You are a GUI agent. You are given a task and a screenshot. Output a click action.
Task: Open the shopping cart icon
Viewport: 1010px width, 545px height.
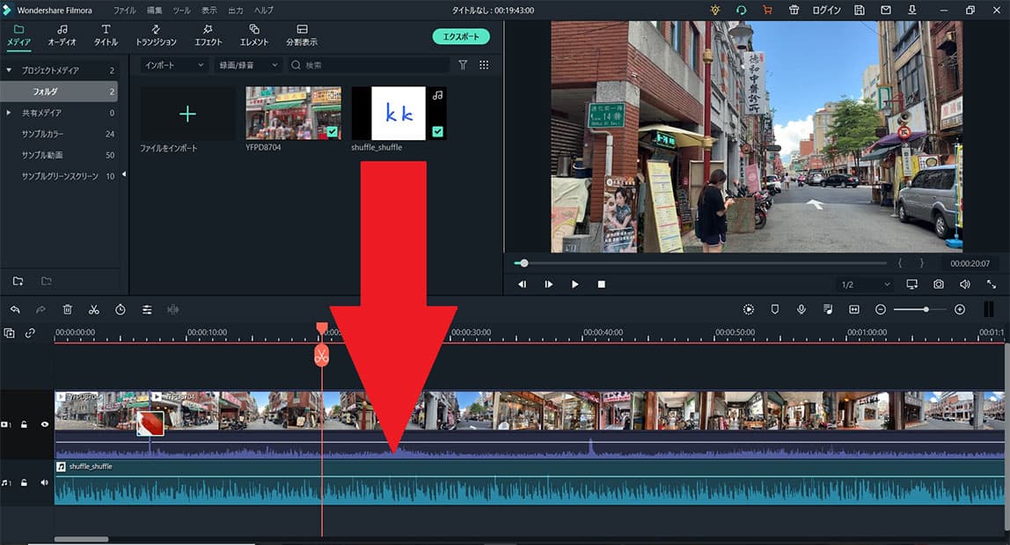(767, 11)
